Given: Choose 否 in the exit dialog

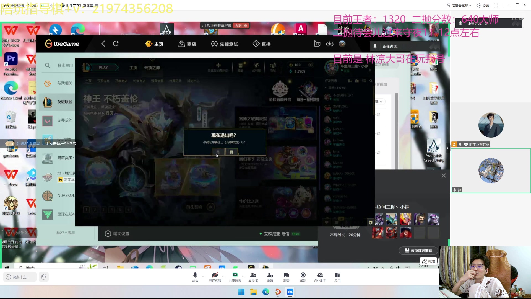Looking at the screenshot, I should coord(231,152).
